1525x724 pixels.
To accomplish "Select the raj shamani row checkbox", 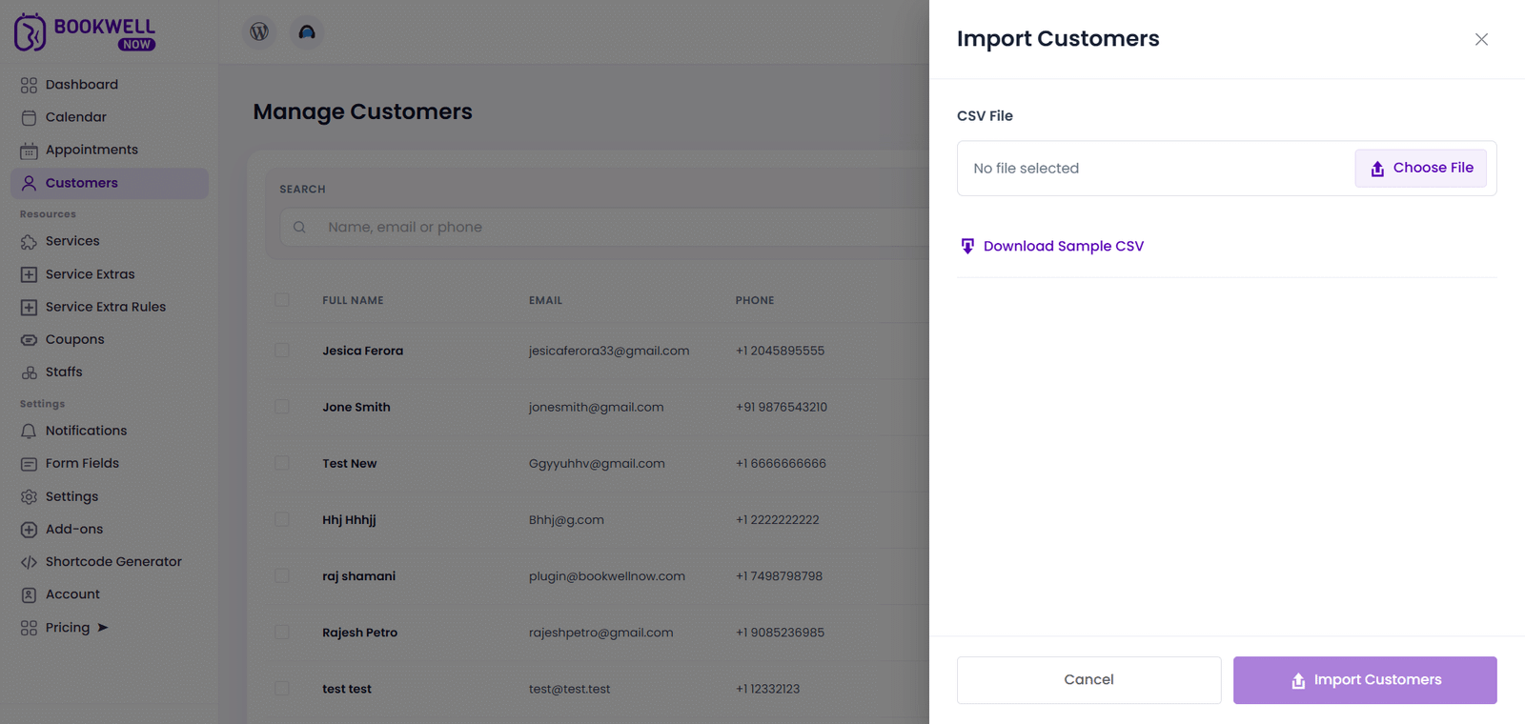I will pos(282,575).
